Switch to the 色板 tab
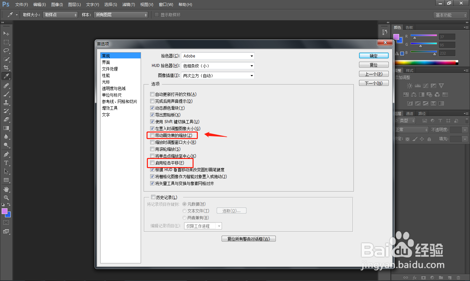 [x=409, y=27]
